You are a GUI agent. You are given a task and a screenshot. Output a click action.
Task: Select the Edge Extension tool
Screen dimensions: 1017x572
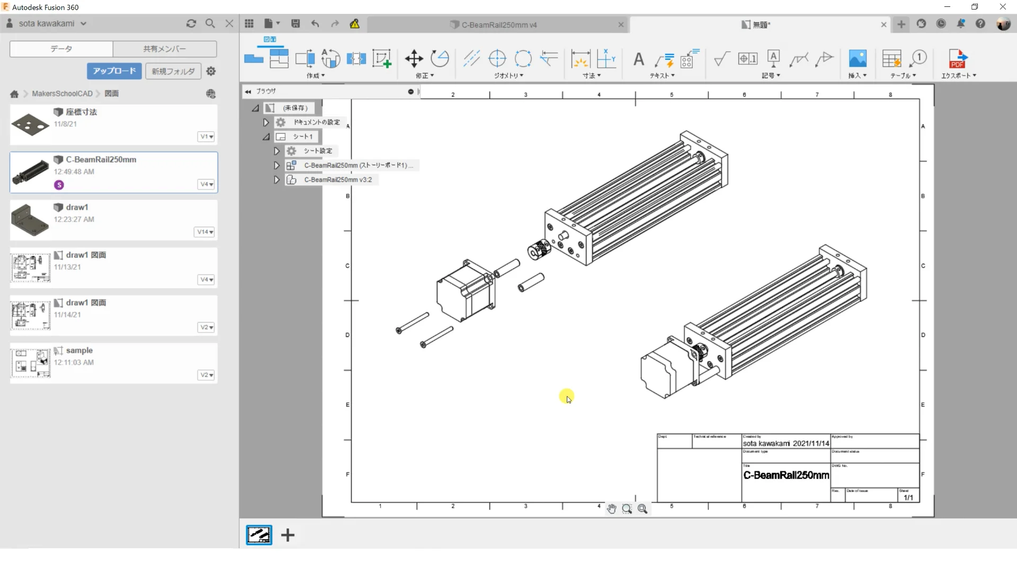[549, 59]
